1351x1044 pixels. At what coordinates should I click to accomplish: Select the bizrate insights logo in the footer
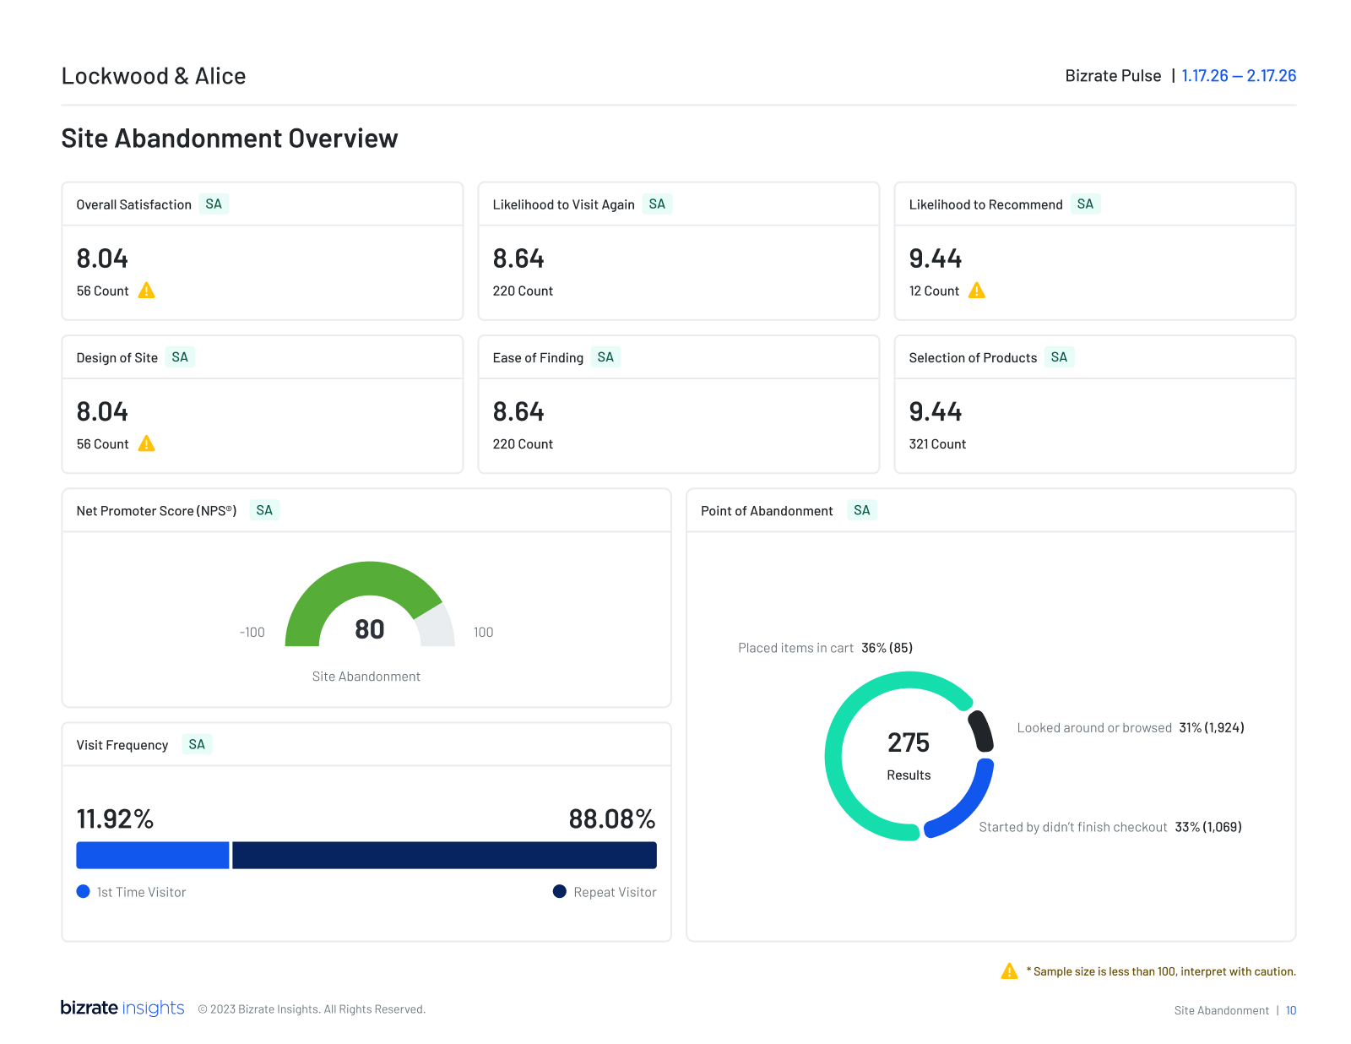[x=122, y=1009]
